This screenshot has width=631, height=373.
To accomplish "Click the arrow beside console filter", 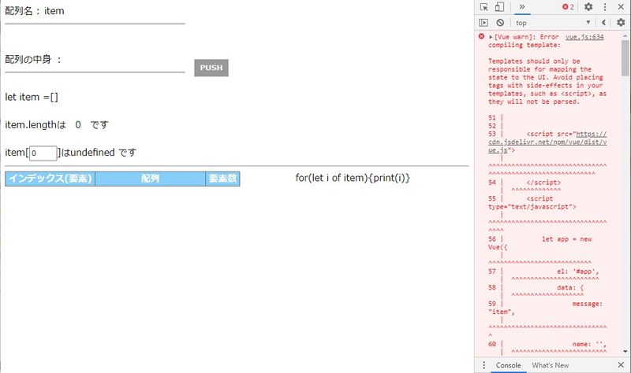I will 605,23.
